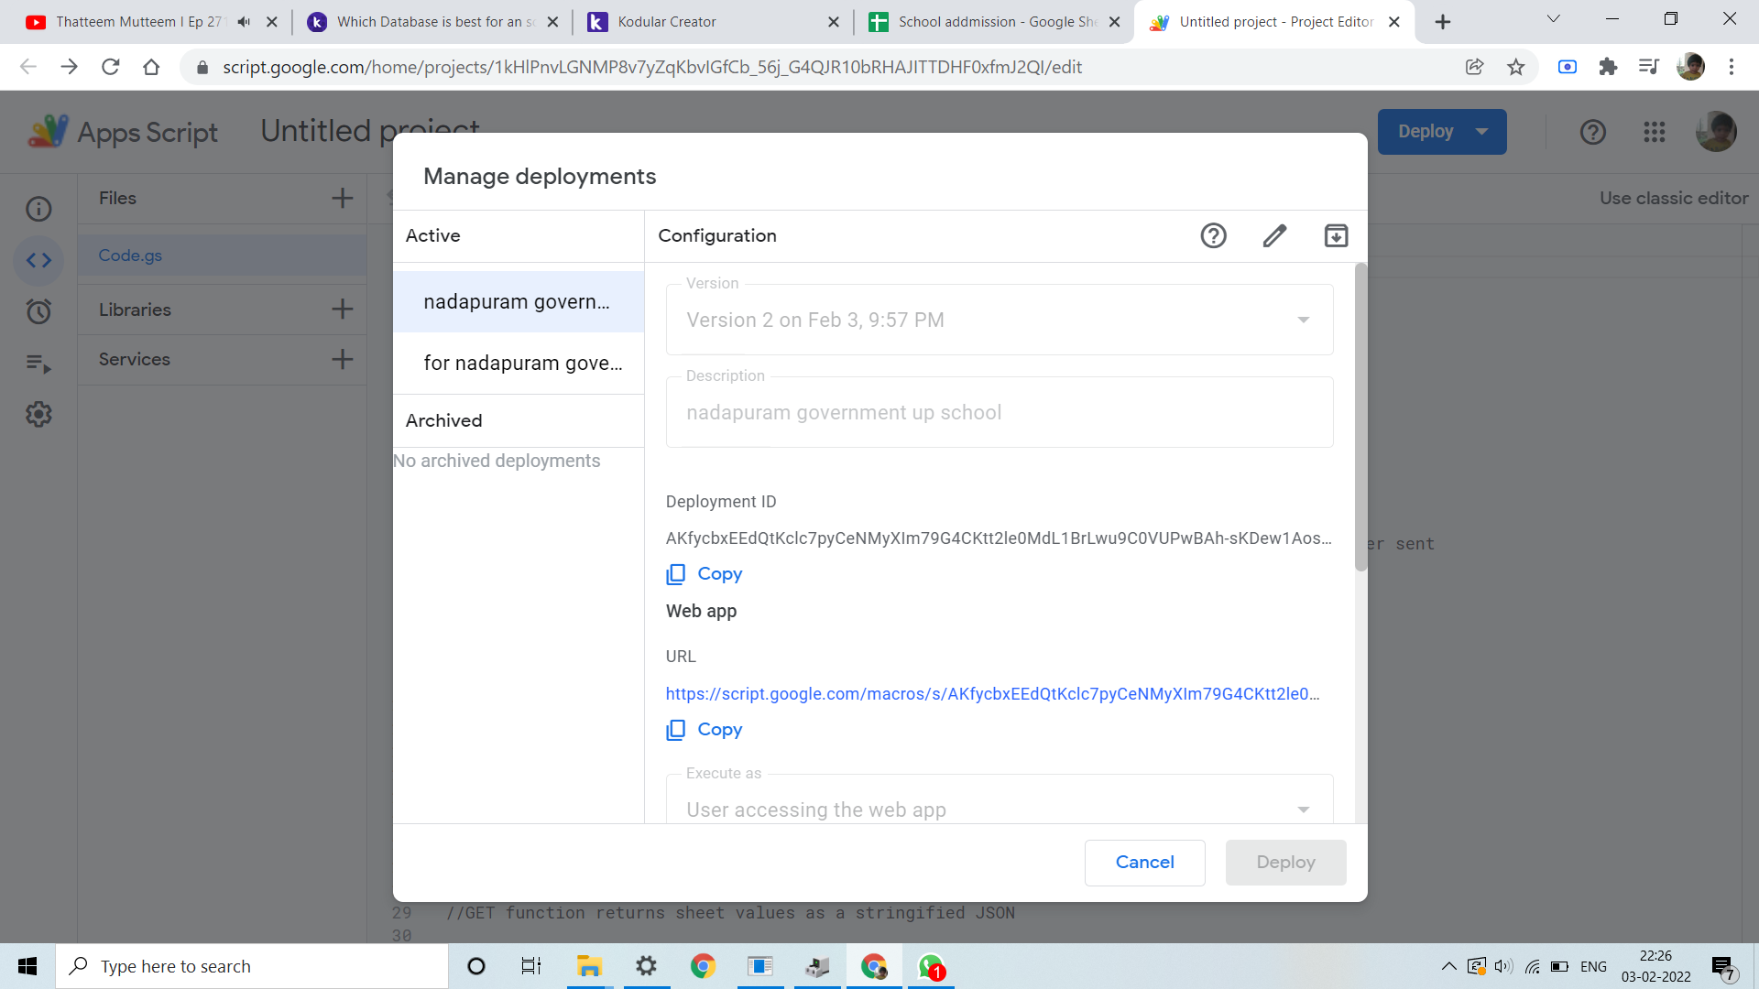Open the Executions list icon

(38, 364)
